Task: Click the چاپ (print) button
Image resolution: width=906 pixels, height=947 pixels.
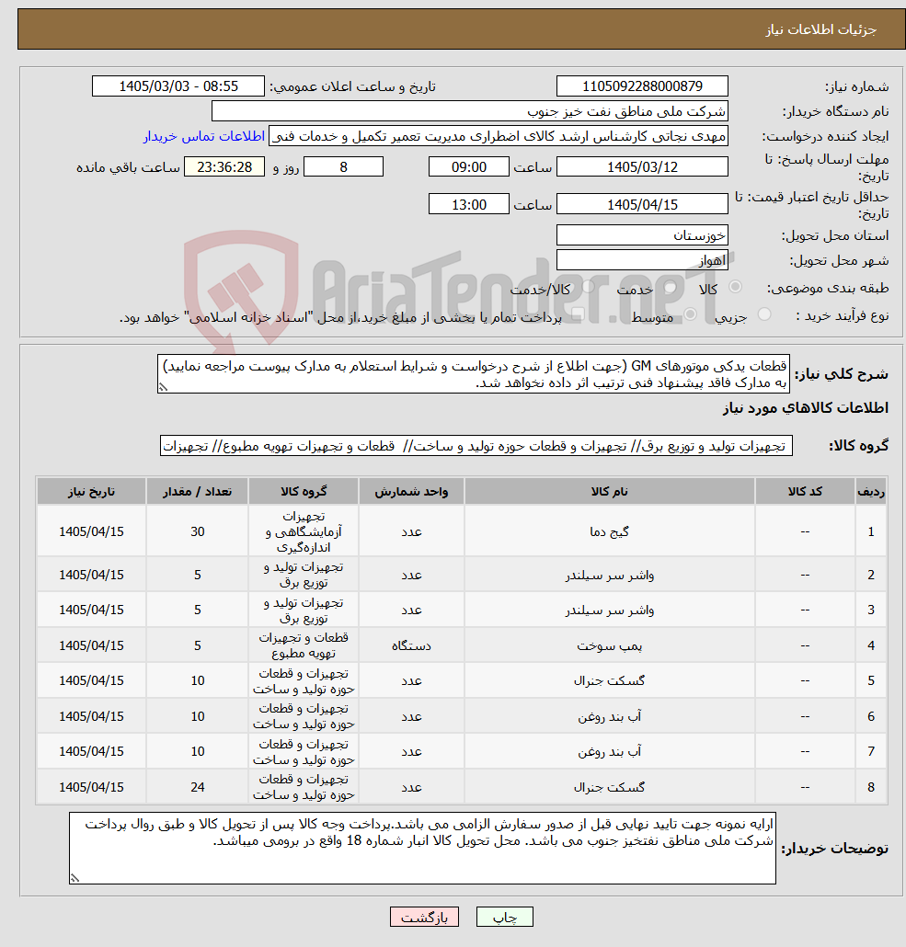Action: 505,917
